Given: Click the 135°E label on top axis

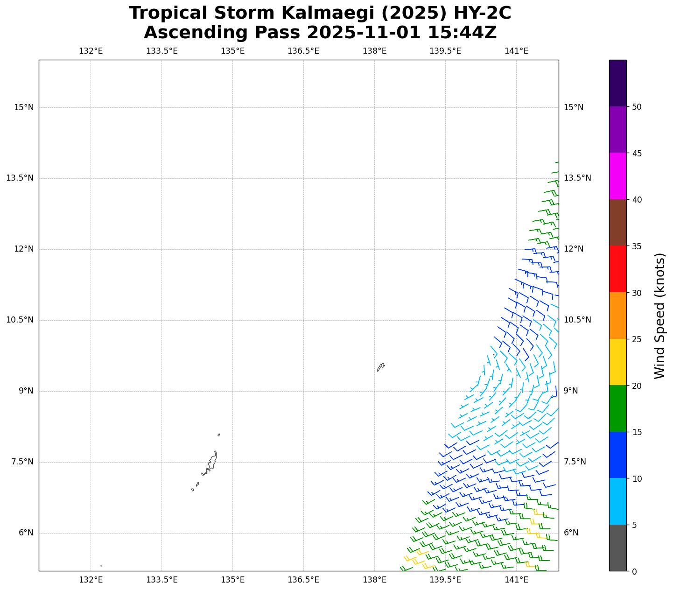Looking at the screenshot, I should 232,51.
